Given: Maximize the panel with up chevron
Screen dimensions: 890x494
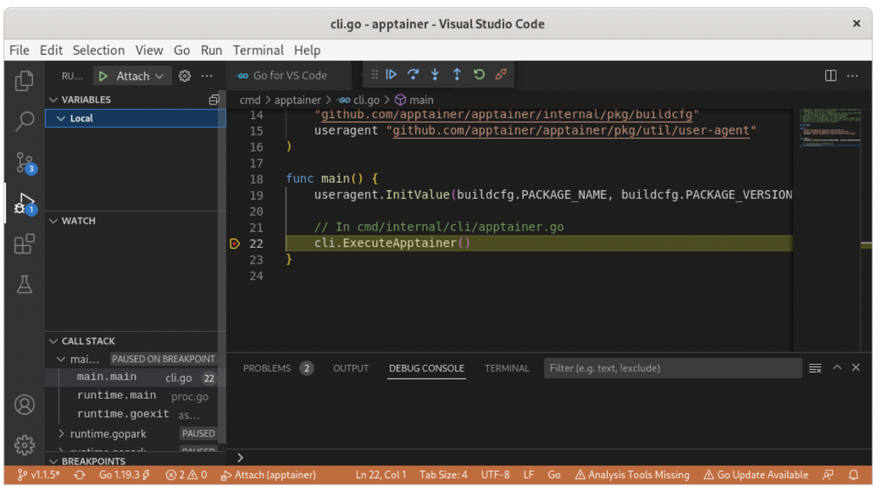Looking at the screenshot, I should click(837, 368).
